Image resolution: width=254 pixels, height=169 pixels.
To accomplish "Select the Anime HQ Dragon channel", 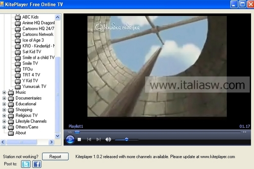I will pos(39,23).
